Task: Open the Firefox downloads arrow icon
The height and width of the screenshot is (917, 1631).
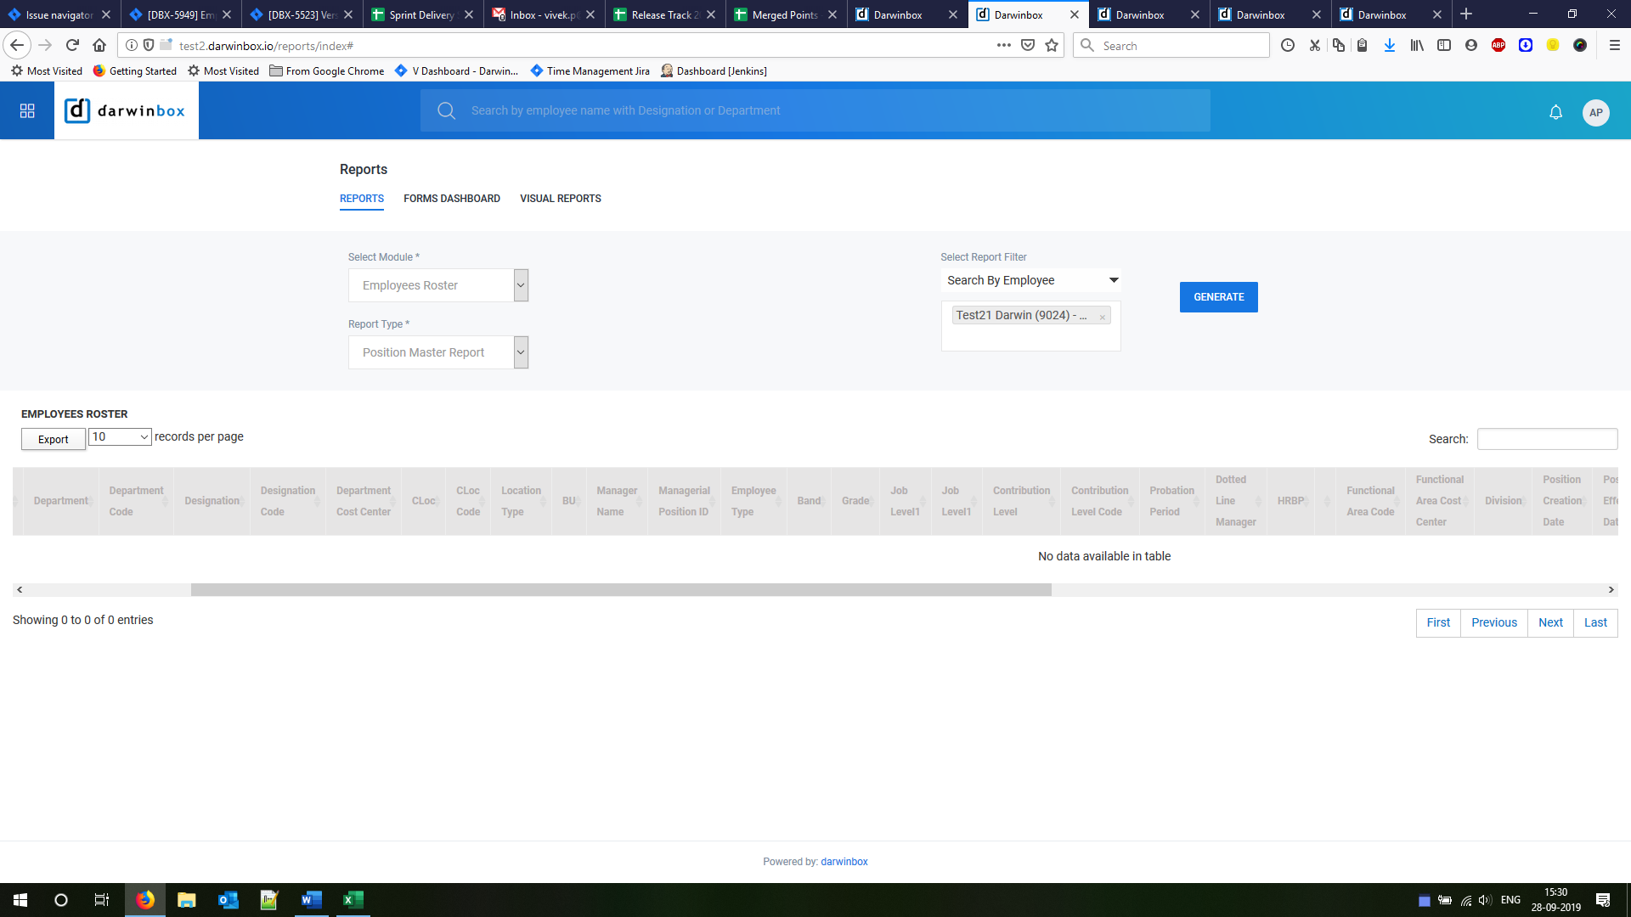Action: [1389, 45]
